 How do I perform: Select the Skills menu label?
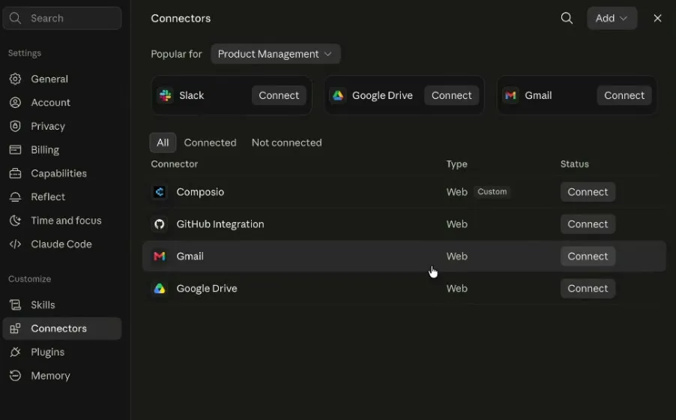43,304
